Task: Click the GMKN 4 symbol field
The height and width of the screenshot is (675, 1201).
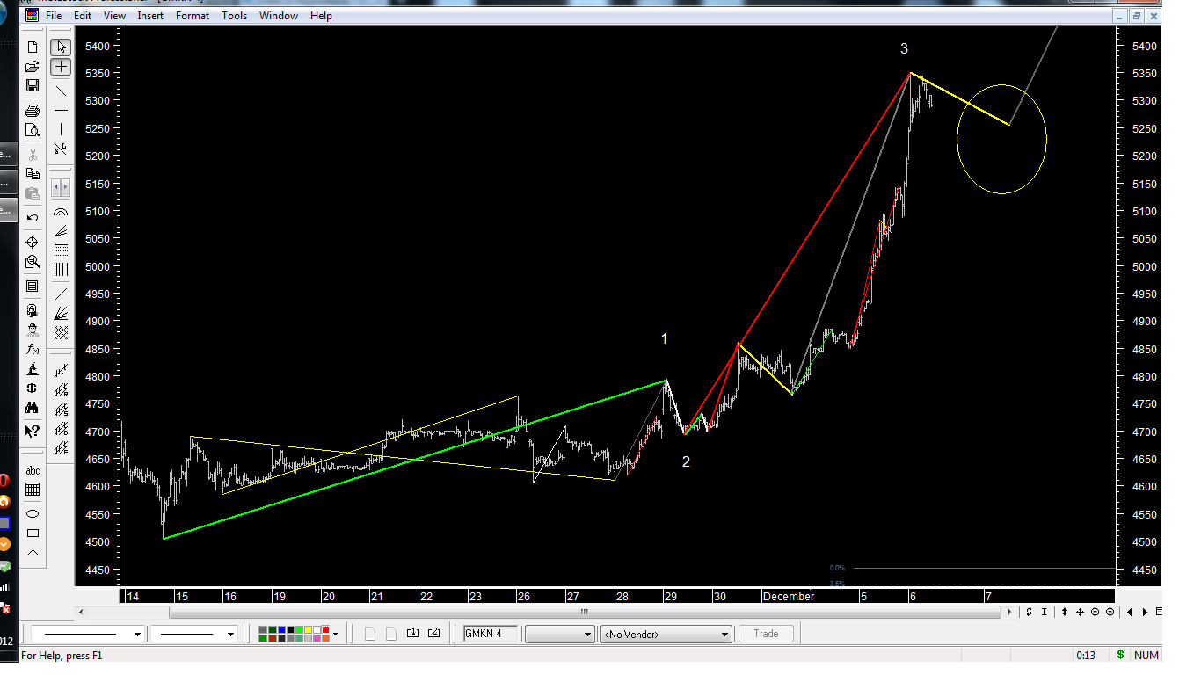Action: coord(491,634)
